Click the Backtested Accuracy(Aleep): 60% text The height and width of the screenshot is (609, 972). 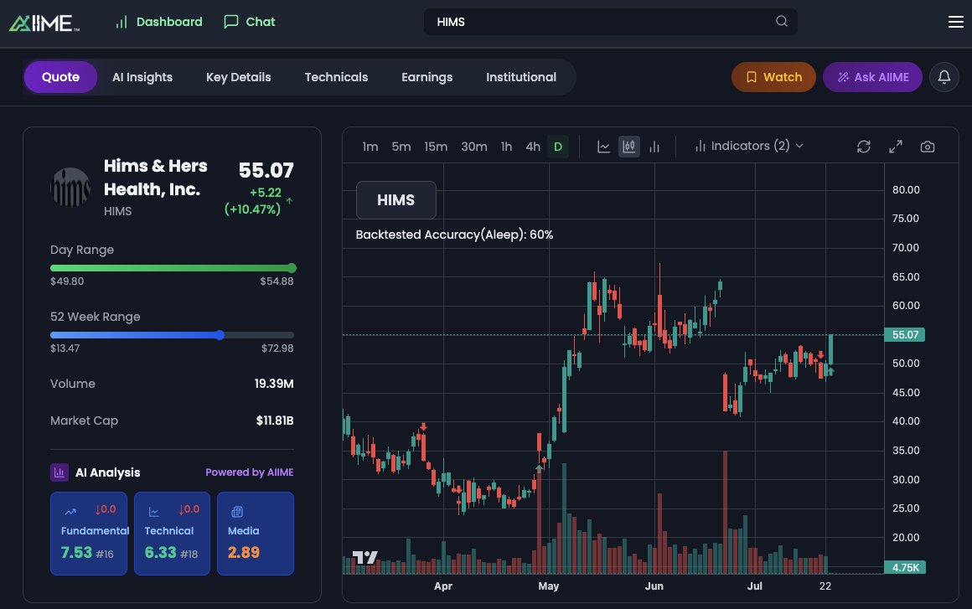coord(454,235)
